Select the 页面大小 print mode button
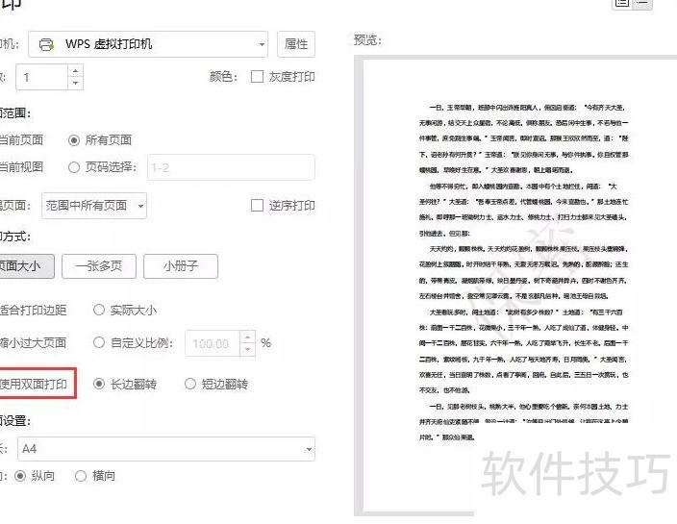 tap(26, 266)
